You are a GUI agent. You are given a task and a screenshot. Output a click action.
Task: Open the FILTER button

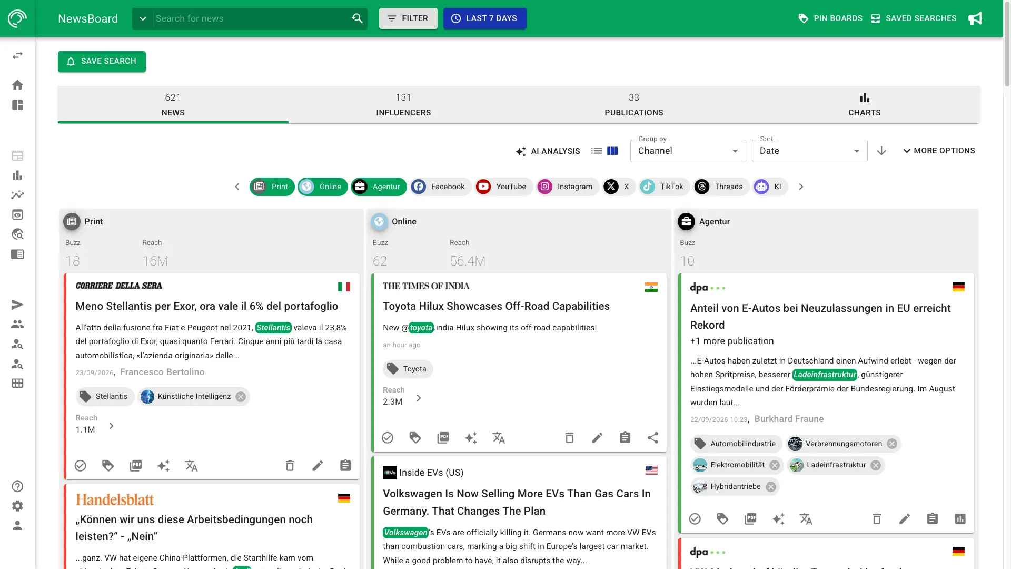(x=408, y=18)
